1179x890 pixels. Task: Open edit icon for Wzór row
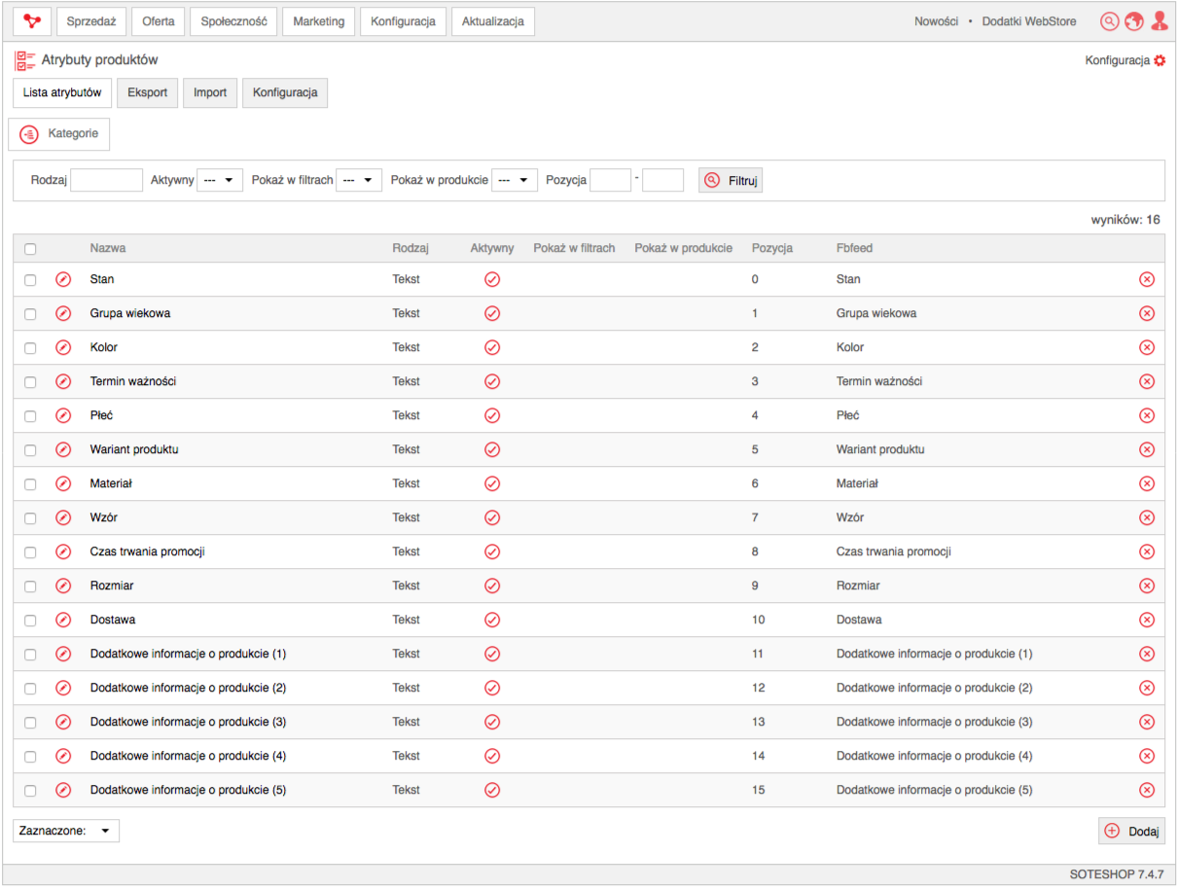(x=63, y=517)
